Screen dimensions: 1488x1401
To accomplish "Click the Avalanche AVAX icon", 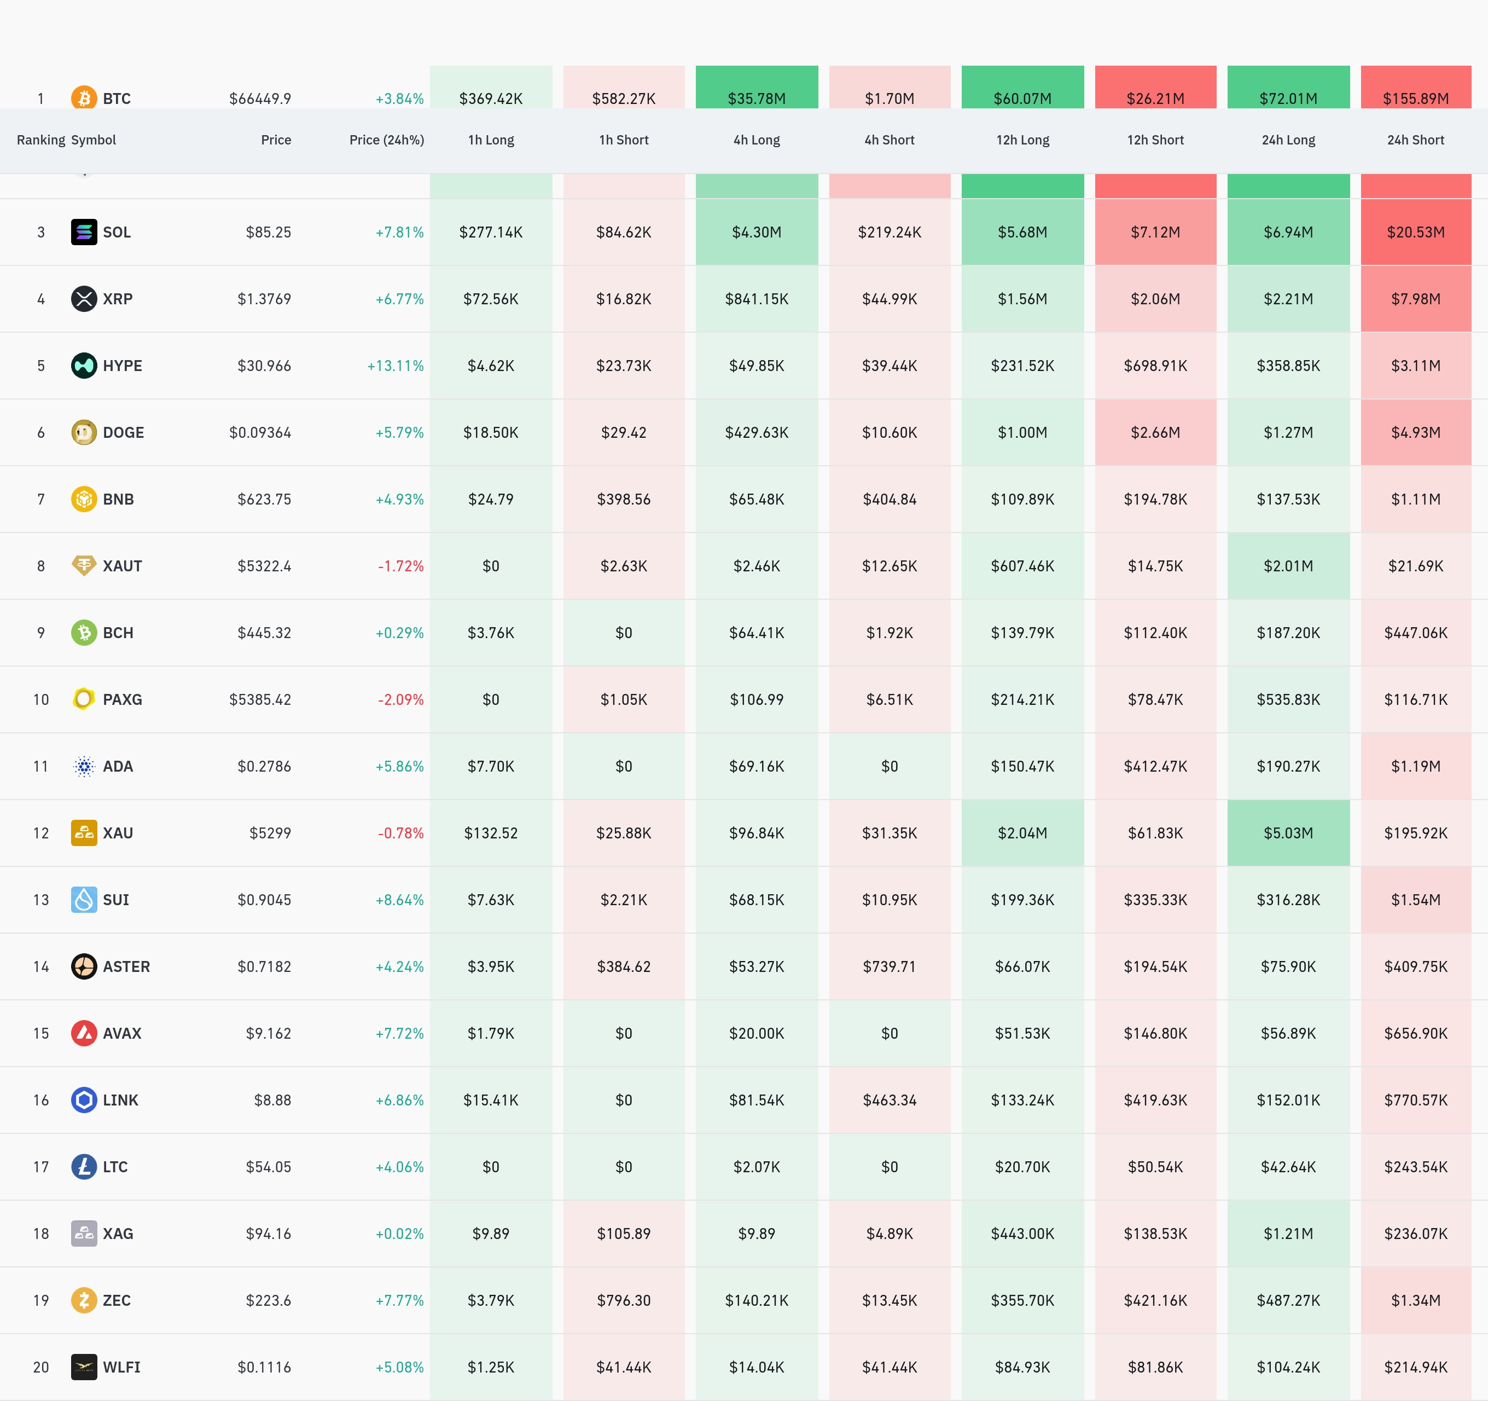I will tap(84, 1033).
